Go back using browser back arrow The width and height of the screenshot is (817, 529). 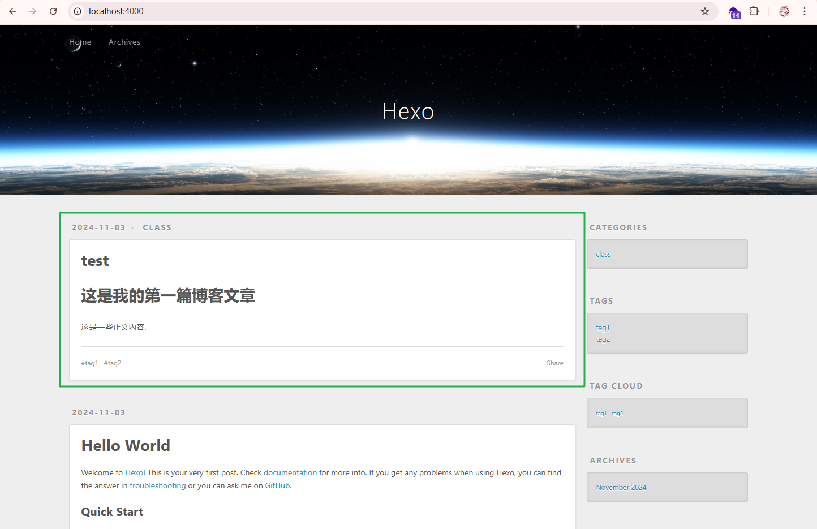[x=12, y=11]
